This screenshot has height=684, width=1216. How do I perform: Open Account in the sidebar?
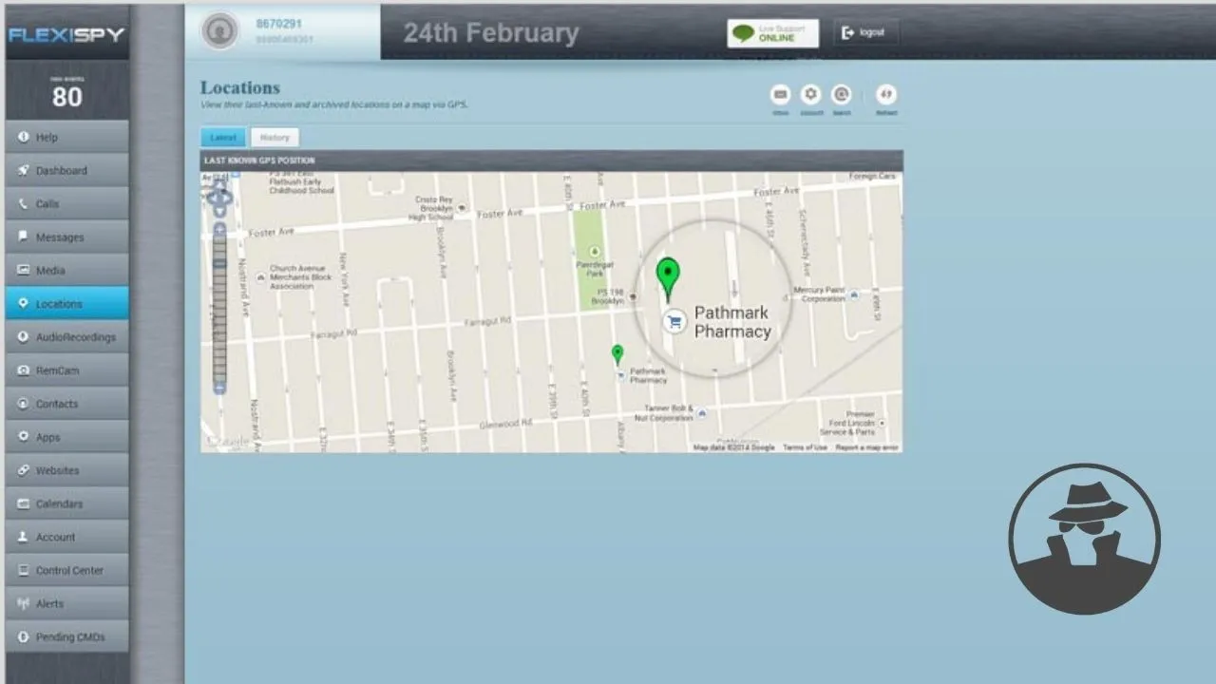[66, 536]
